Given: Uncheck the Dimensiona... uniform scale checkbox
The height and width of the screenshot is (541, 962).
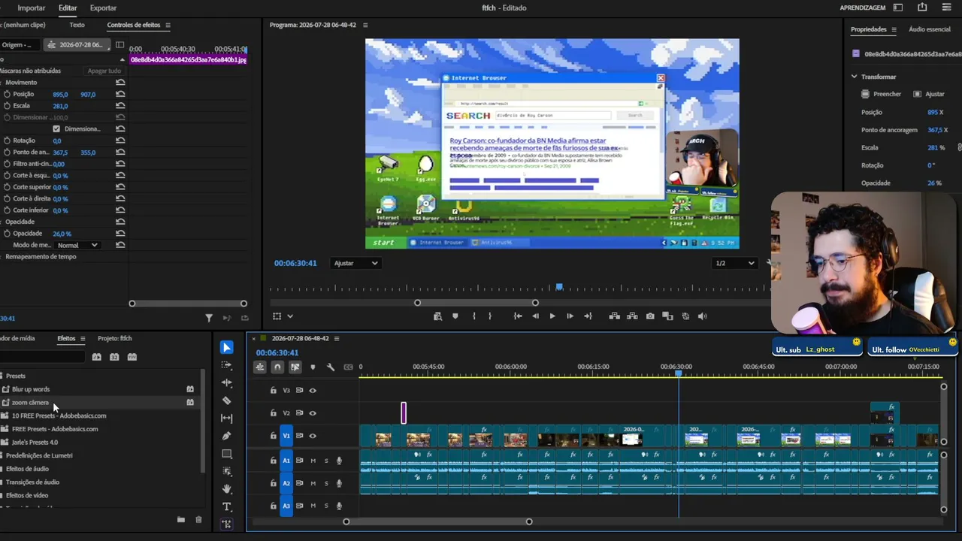Looking at the screenshot, I should [56, 128].
